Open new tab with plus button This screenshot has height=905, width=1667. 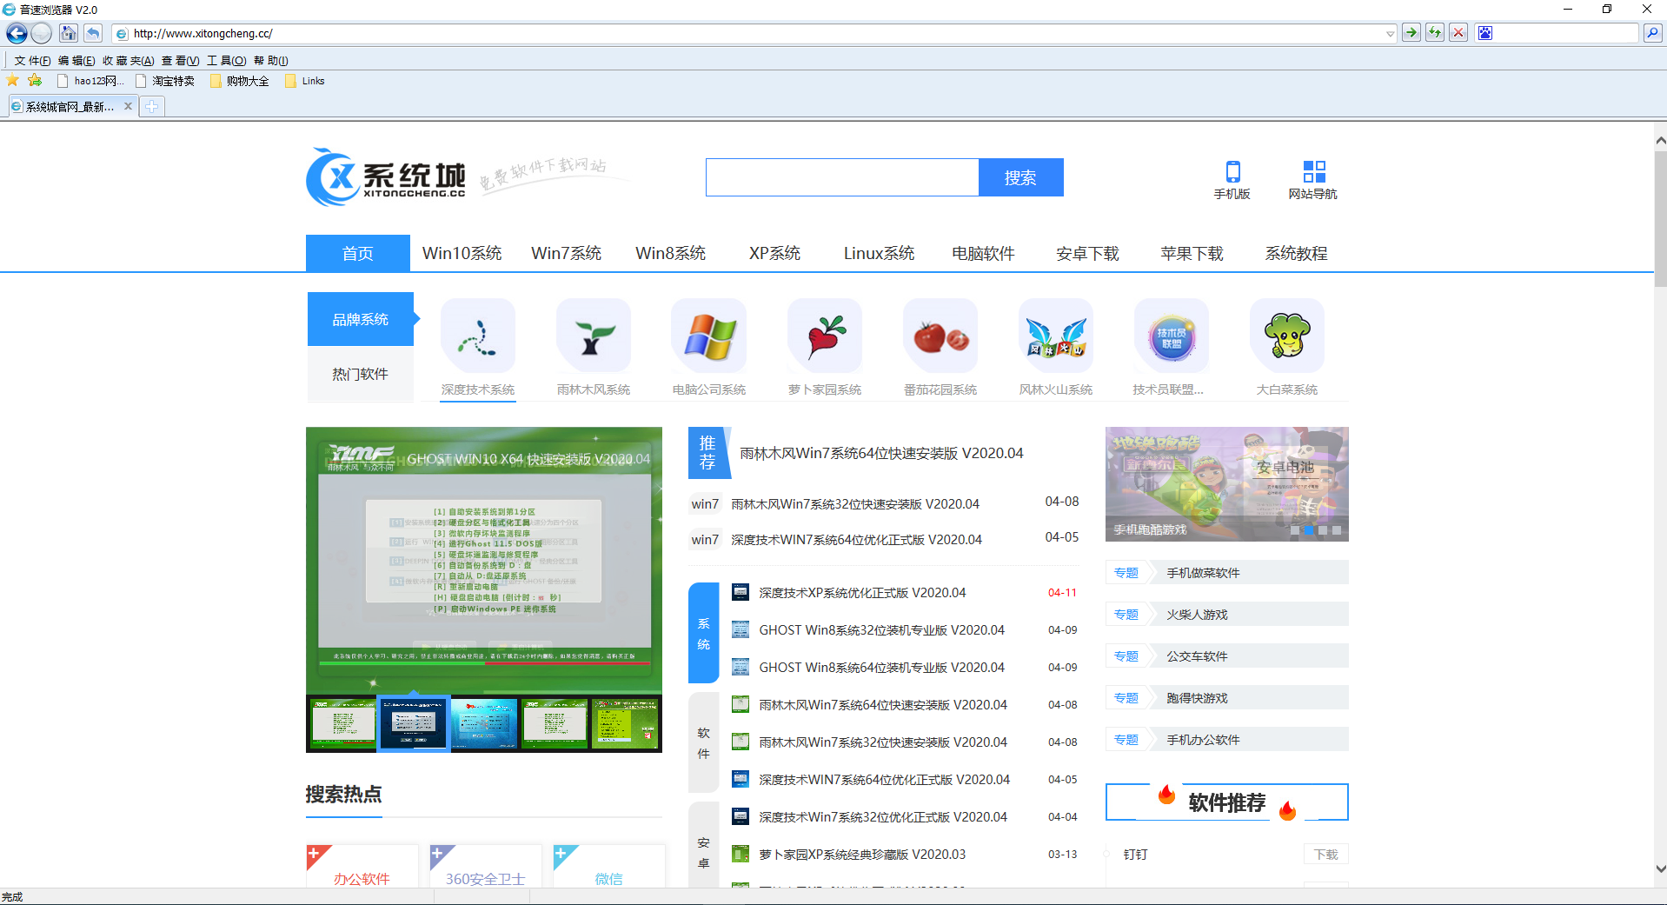(152, 106)
